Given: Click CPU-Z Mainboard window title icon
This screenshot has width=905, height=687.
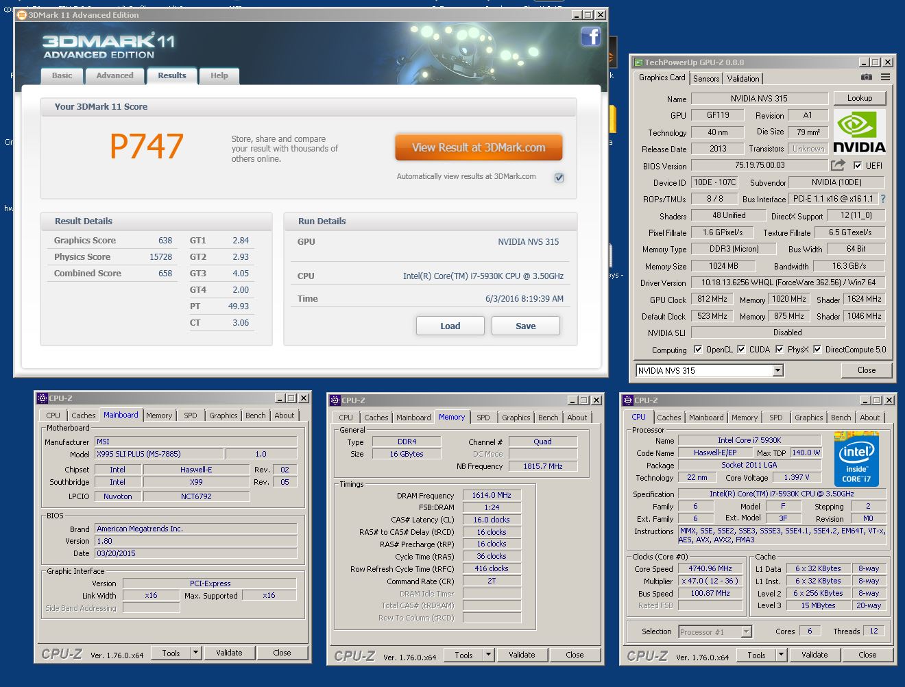Looking at the screenshot, I should click(x=43, y=398).
